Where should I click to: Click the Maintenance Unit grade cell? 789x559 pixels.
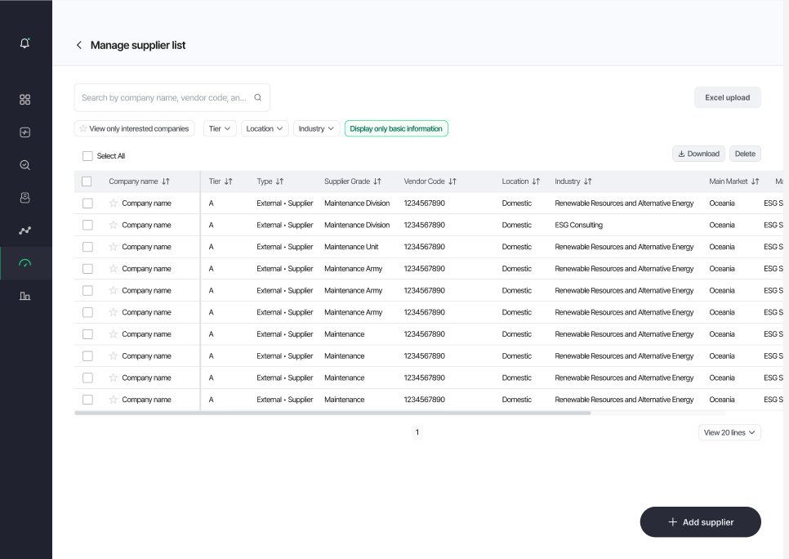(351, 247)
